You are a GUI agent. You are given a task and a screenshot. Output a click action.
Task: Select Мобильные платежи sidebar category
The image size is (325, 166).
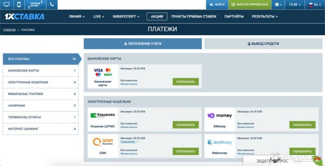(41, 94)
